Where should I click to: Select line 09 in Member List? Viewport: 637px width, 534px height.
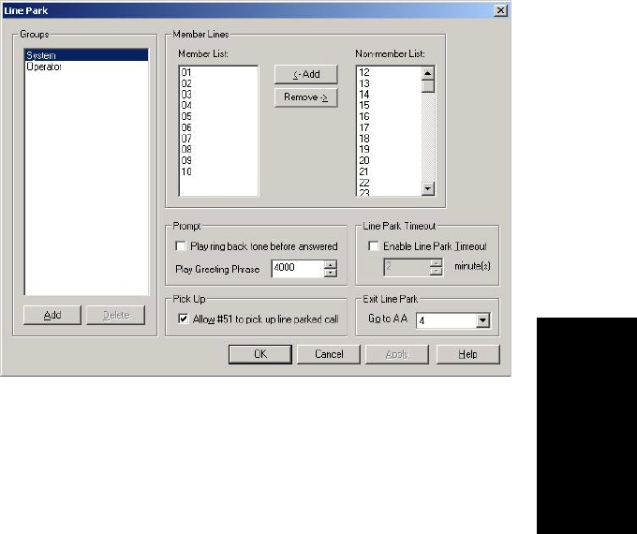218,160
